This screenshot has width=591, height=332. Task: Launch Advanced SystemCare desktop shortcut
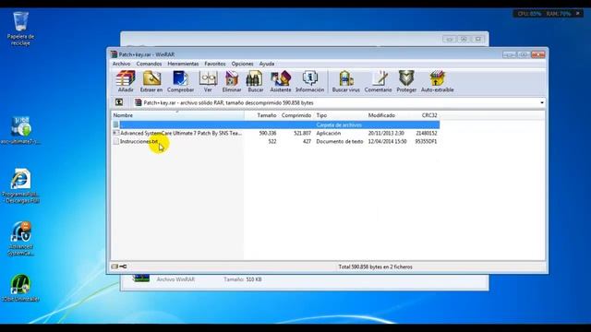pos(20,239)
